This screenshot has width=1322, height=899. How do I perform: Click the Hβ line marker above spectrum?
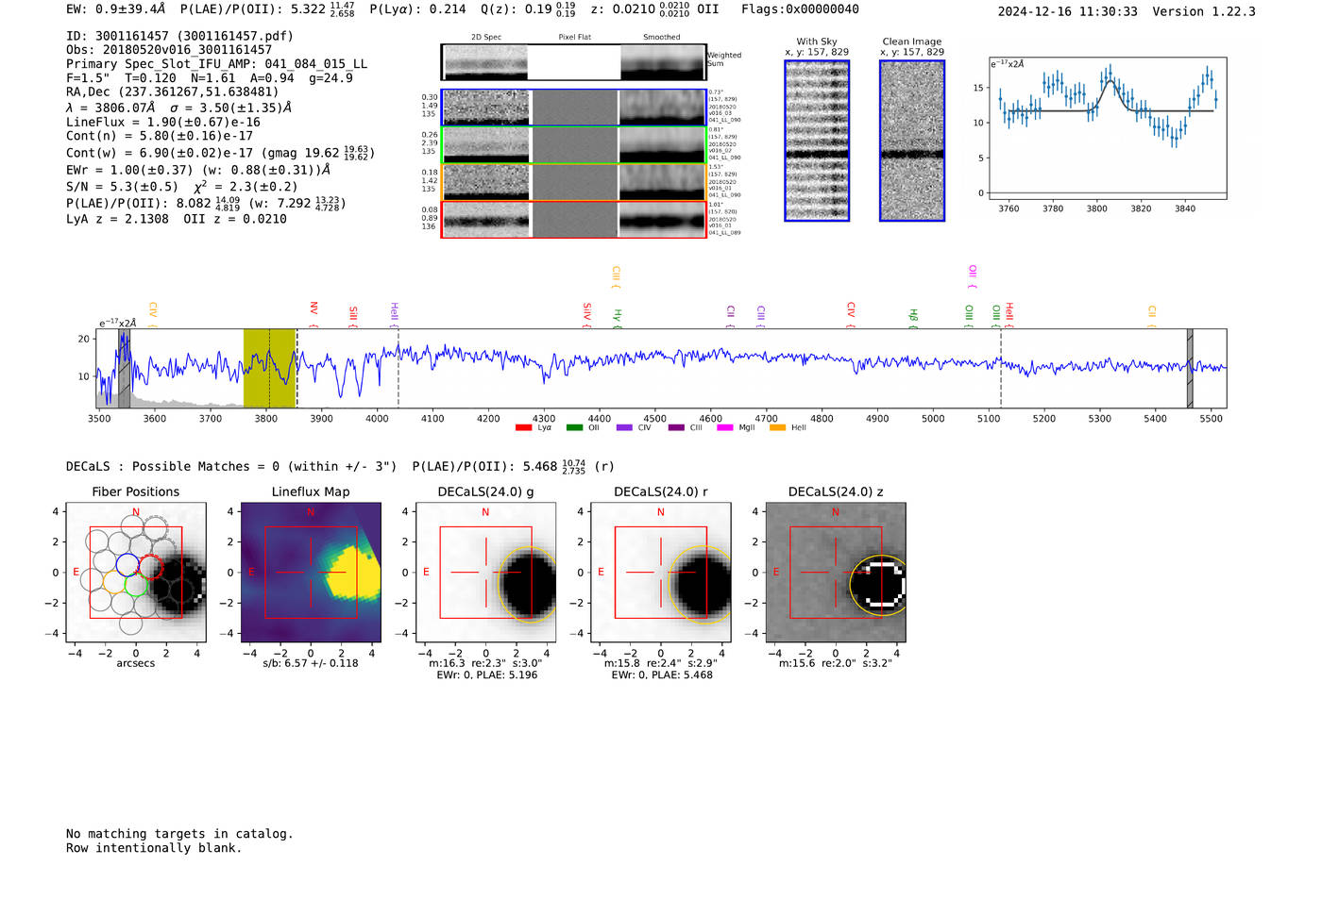913,317
